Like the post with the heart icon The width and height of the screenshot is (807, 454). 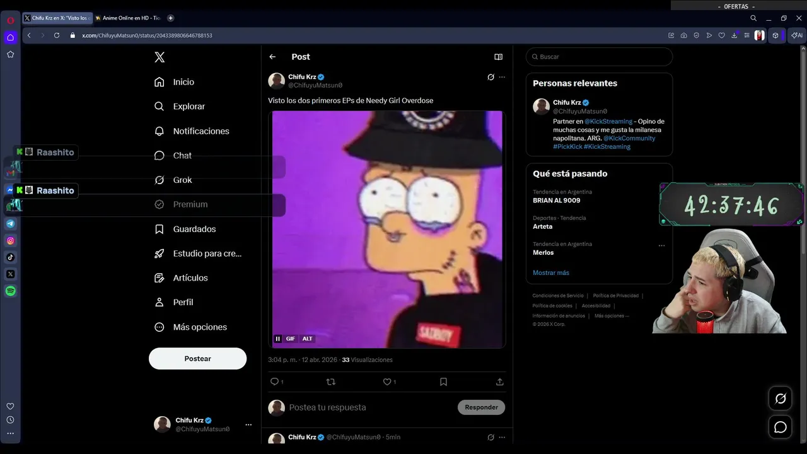tap(387, 381)
